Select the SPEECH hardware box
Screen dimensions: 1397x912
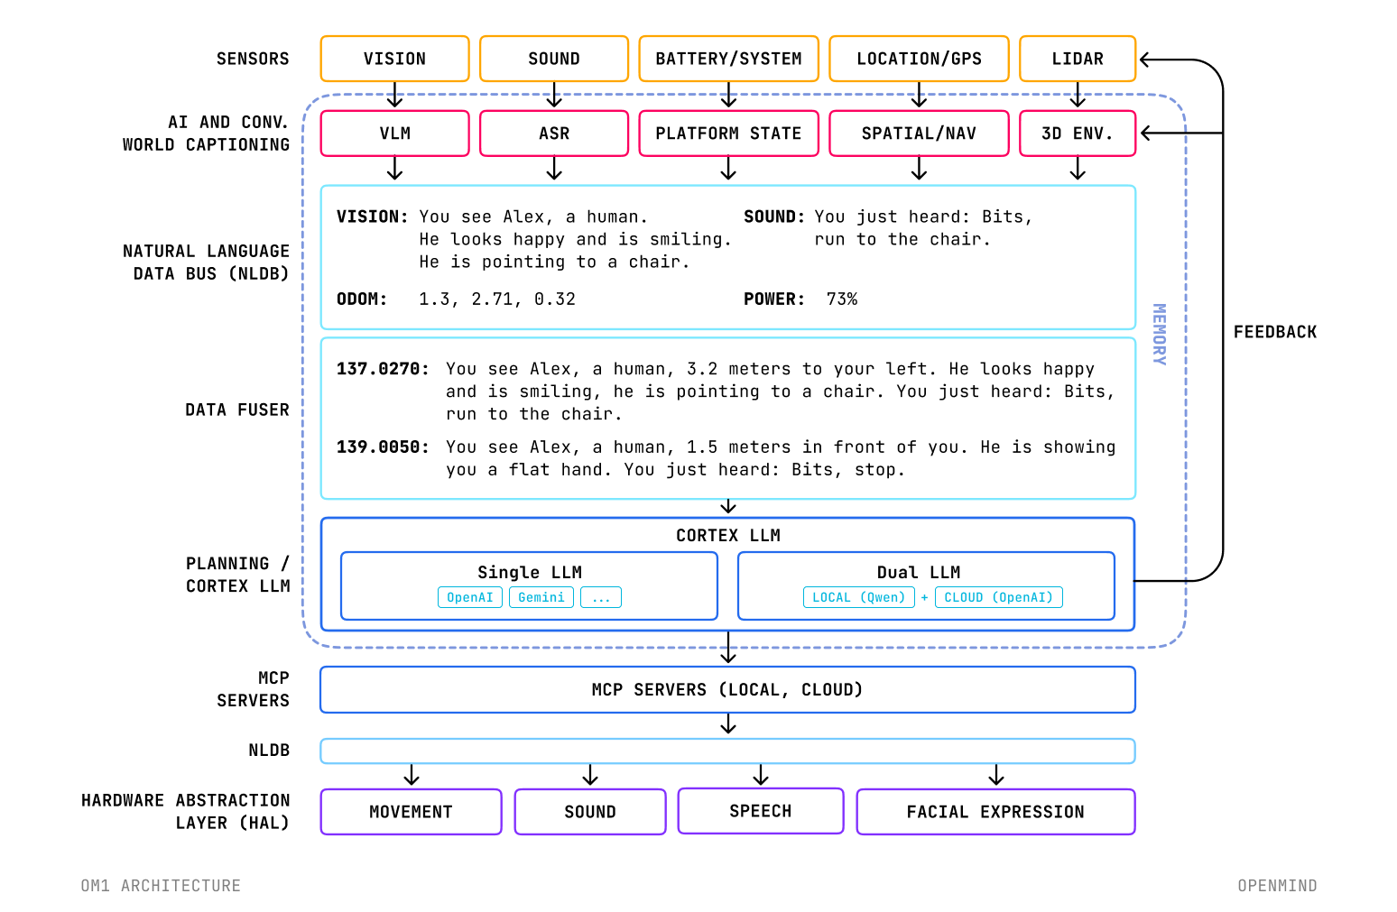[x=761, y=811]
